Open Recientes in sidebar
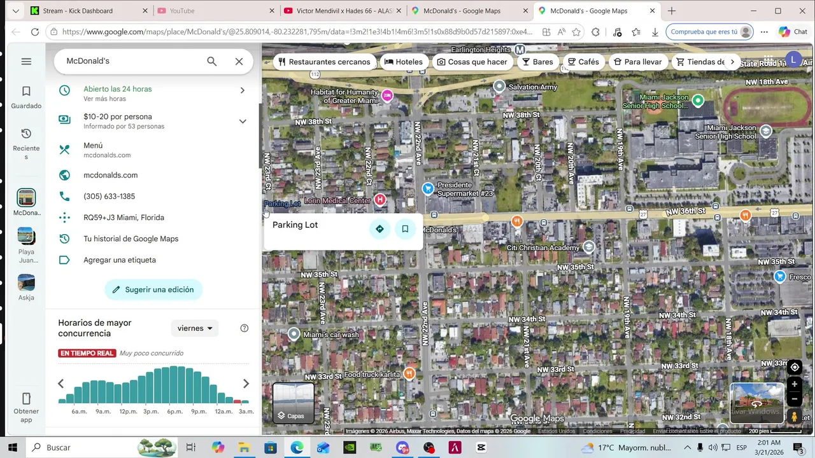 [26, 143]
